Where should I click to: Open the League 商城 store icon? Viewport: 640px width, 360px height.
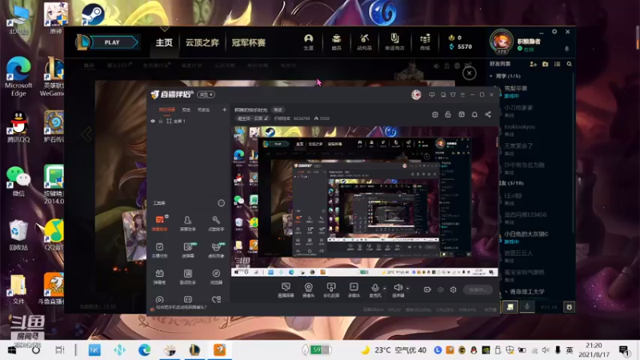point(425,42)
